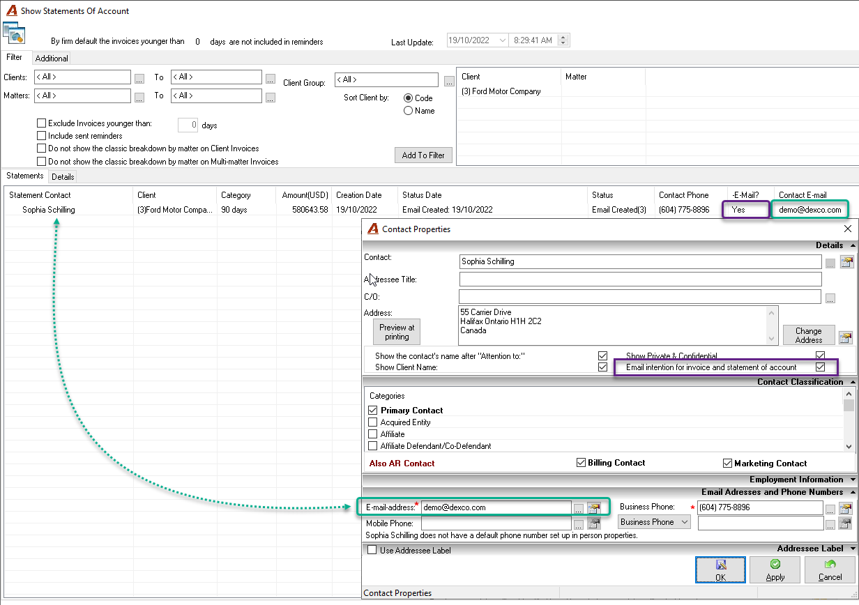Click the ellipsis button beside the E-mail-address field

tap(579, 508)
